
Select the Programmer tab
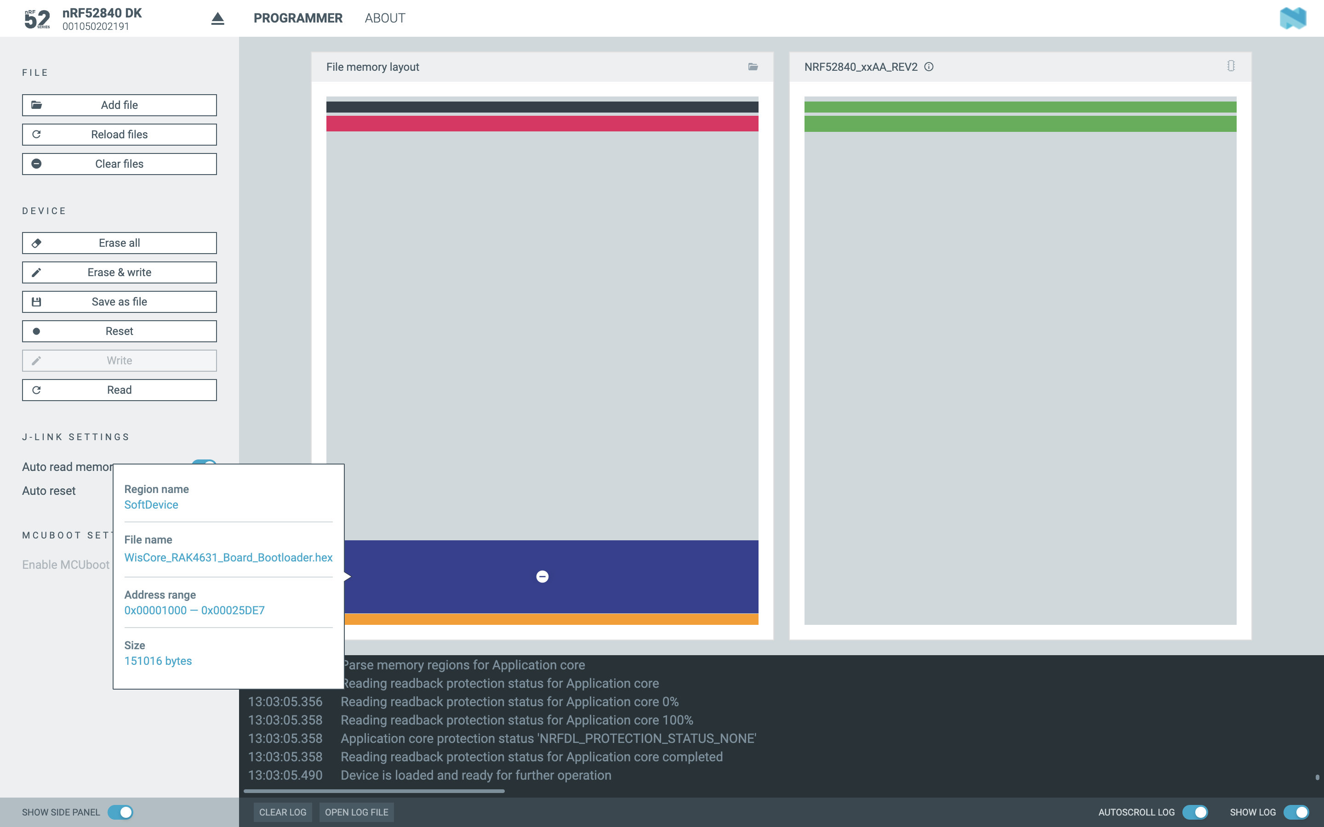coord(297,18)
